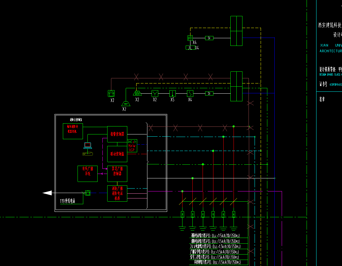Select the 广播信号线 SPD annotation row

(215, 252)
